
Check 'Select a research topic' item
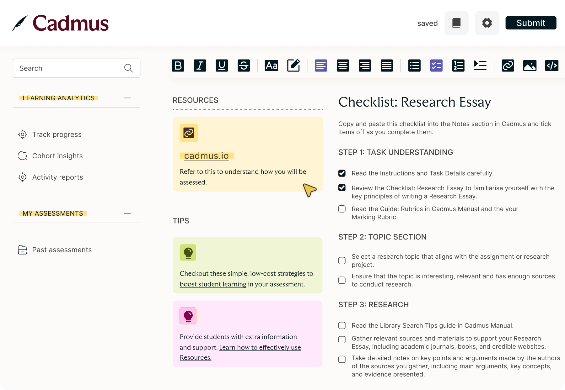pos(342,261)
